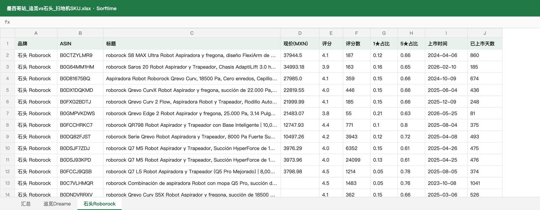Select column J header

tap(485, 33)
